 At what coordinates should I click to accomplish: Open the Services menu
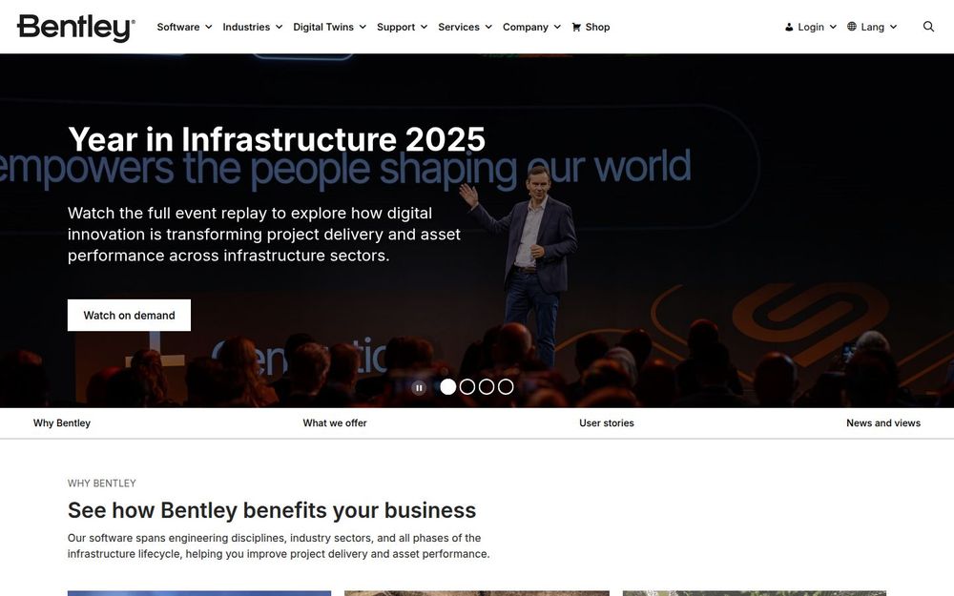(x=459, y=27)
